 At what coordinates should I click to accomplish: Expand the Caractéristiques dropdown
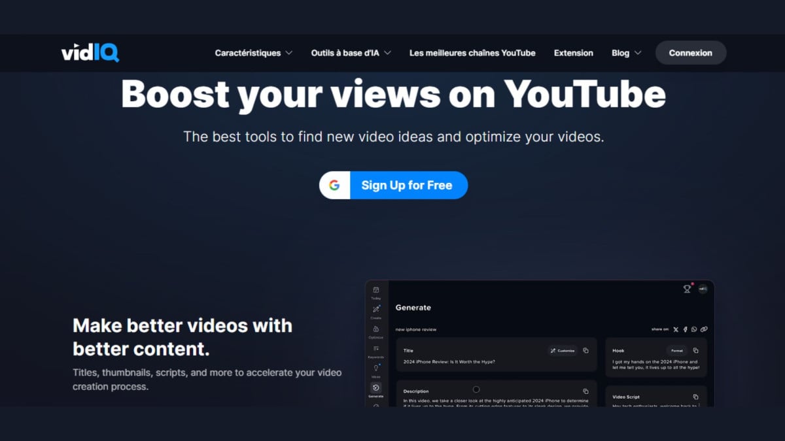[x=253, y=53]
